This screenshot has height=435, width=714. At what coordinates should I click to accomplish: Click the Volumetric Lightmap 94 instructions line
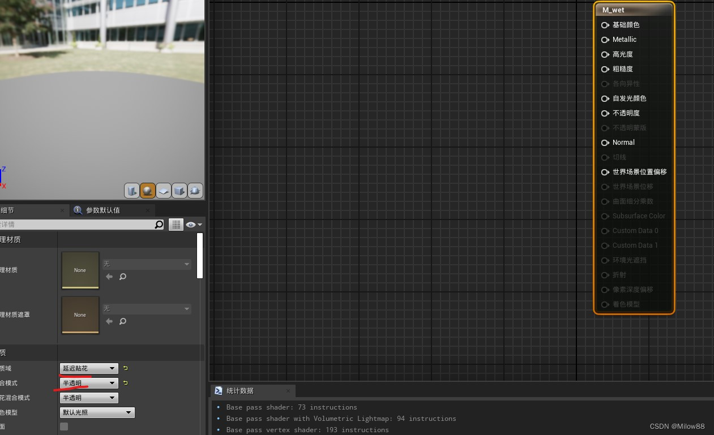coord(341,419)
